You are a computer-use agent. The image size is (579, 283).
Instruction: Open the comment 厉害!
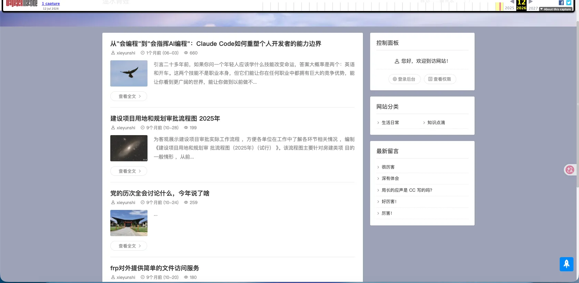387,213
